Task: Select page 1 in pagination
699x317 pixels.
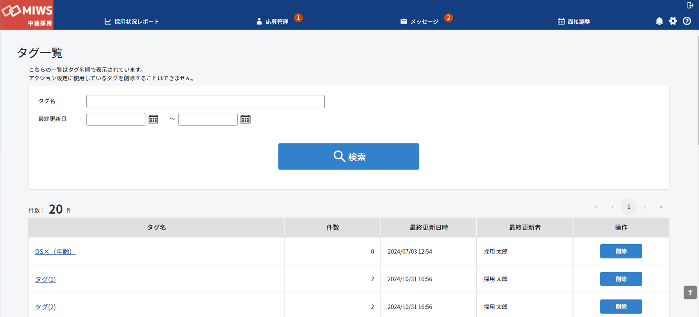Action: tap(628, 207)
